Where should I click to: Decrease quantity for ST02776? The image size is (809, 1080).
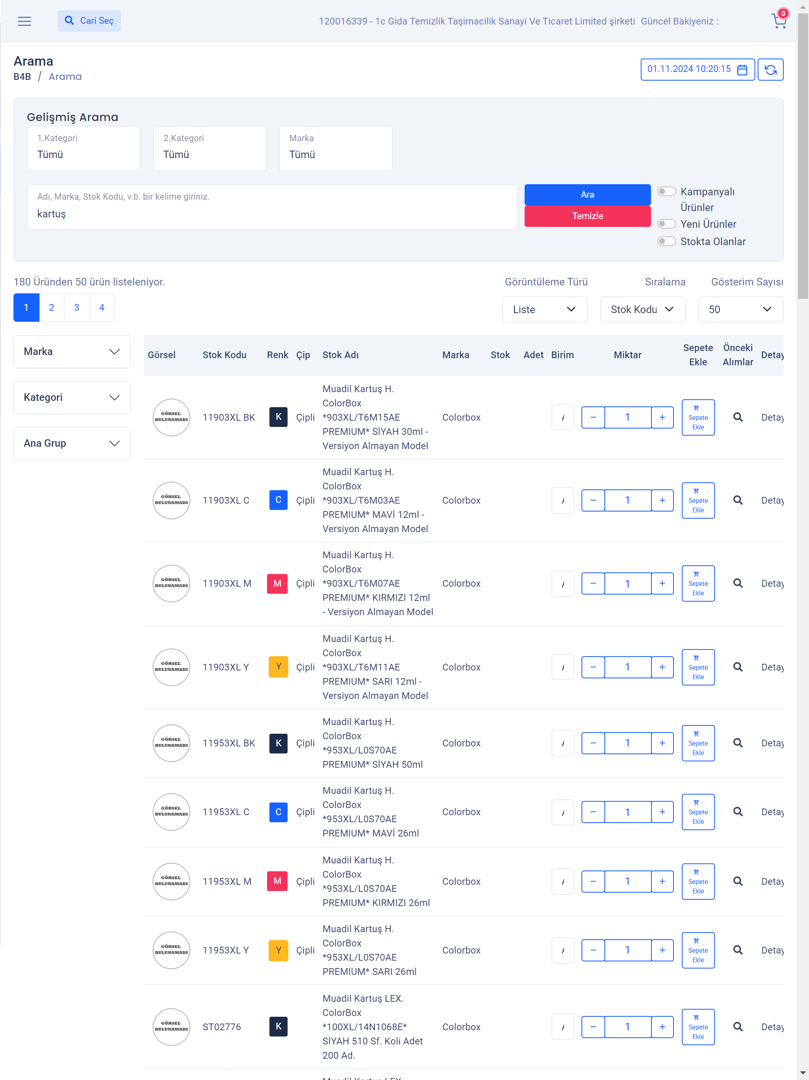click(x=593, y=1027)
